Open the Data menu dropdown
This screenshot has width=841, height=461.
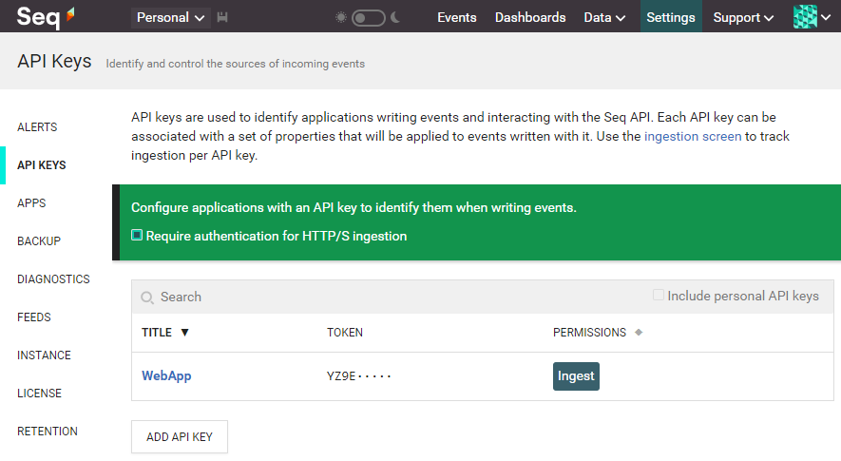604,18
